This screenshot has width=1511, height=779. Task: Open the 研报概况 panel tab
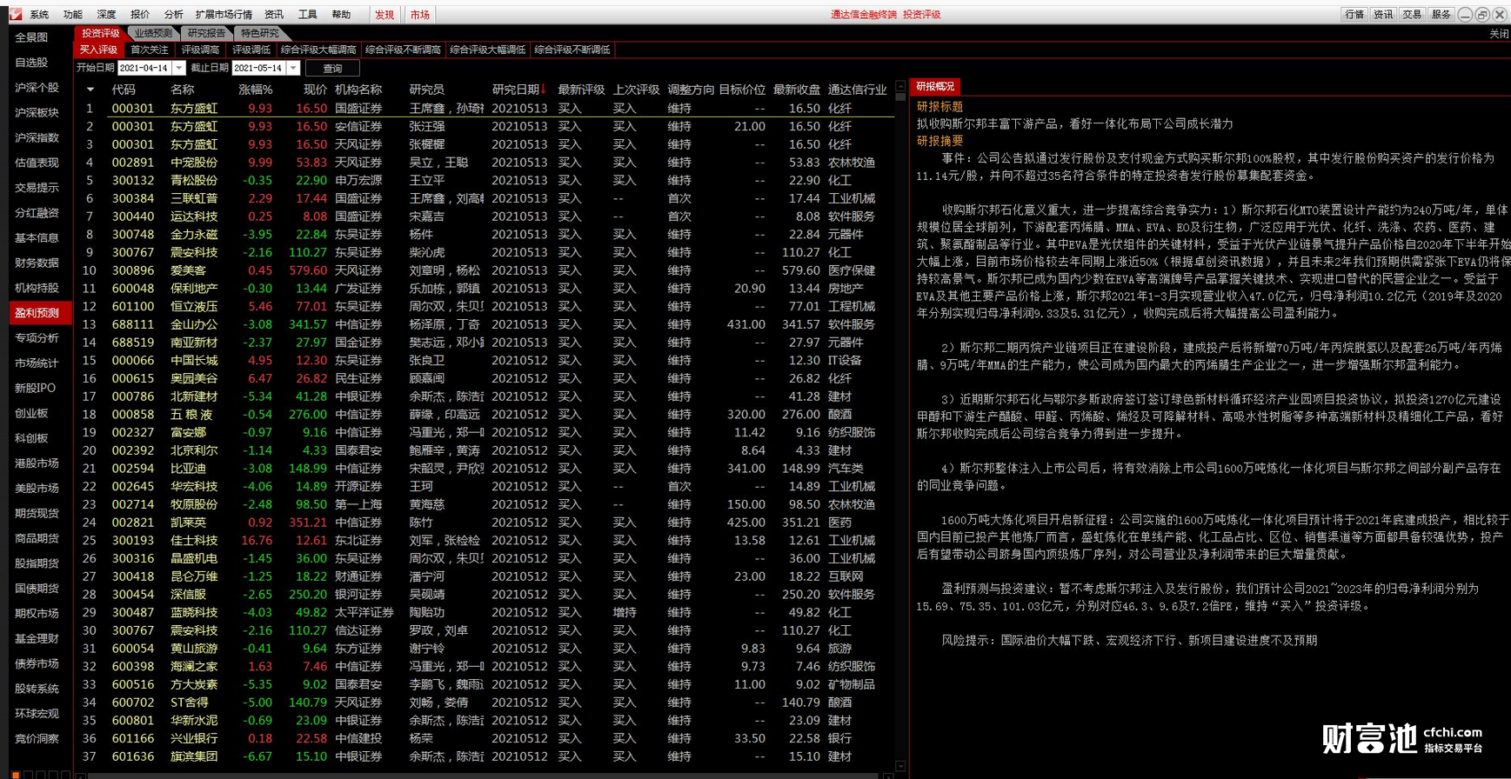pos(936,86)
